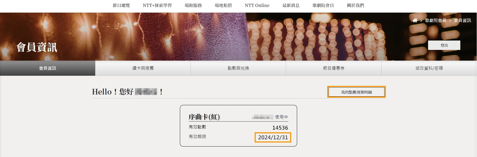Select 場館服務 in the navigation bar
Image resolution: width=477 pixels, height=157 pixels.
pos(193,5)
